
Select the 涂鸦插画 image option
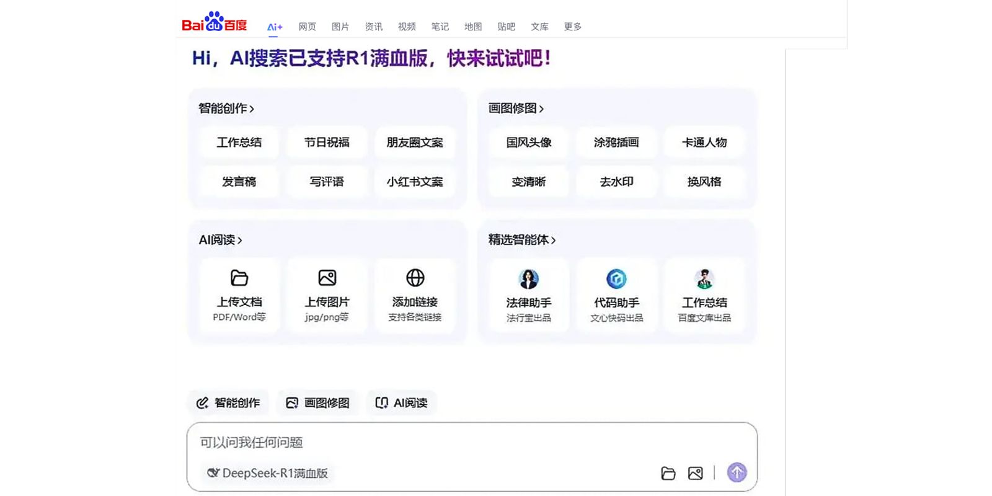coord(616,143)
